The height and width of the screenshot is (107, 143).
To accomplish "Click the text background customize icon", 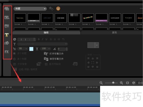I will (x=39, y=64).
